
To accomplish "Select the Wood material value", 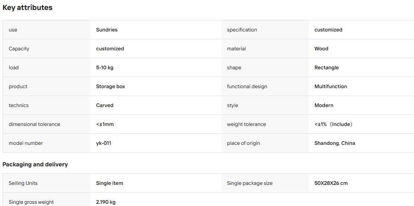I will coord(321,49).
